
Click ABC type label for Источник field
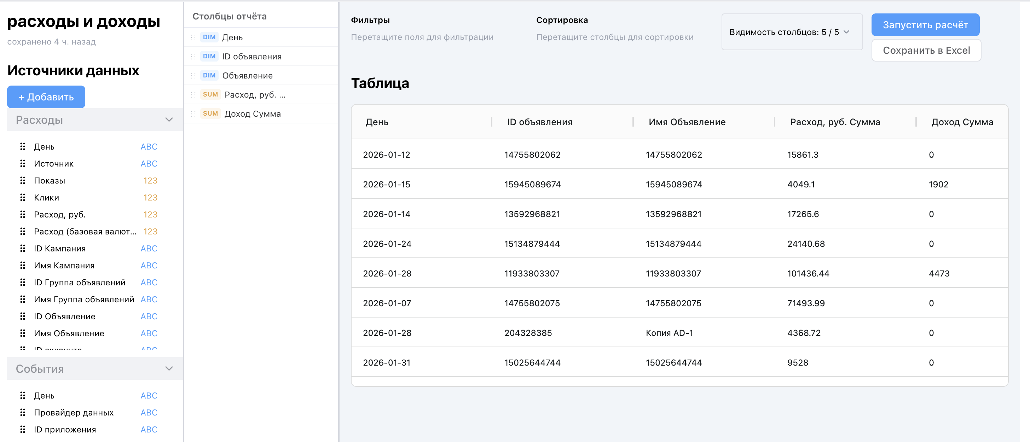click(x=149, y=164)
